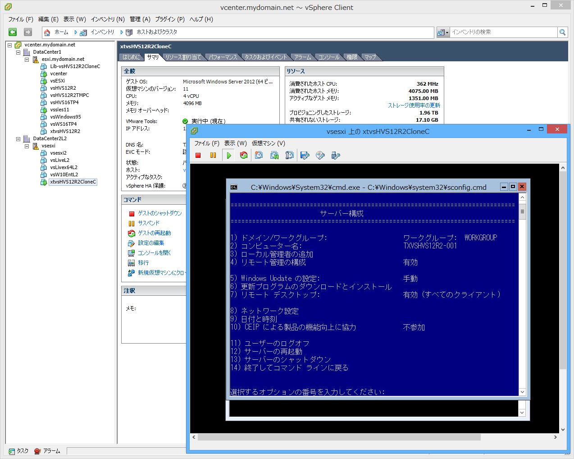Click the floppy drive connect icon
The image size is (574, 459).
click(305, 155)
